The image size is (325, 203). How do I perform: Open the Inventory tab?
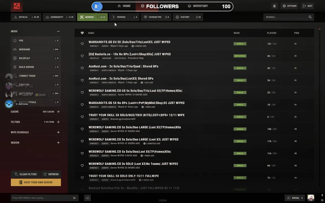(x=198, y=6)
